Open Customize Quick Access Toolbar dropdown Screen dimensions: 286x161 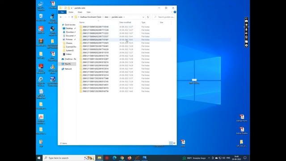(x=71, y=8)
